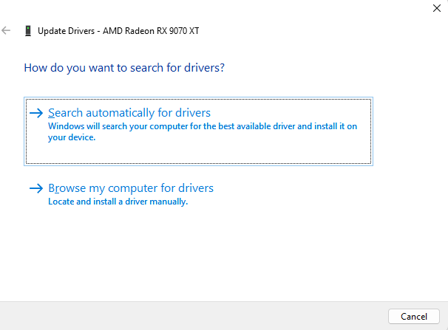
Task: Select "Search automatically for drivers" option
Action: [129, 113]
